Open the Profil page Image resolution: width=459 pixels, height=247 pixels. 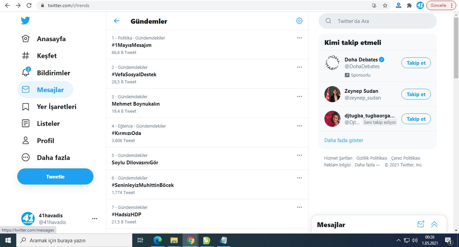pyautogui.click(x=38, y=141)
